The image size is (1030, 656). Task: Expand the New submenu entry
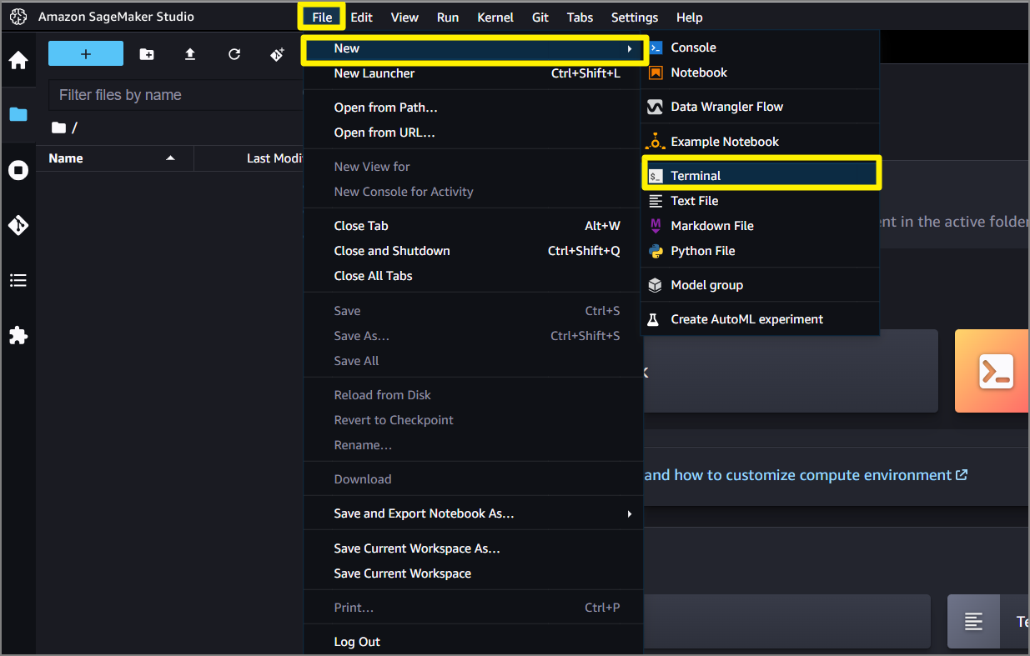point(475,48)
